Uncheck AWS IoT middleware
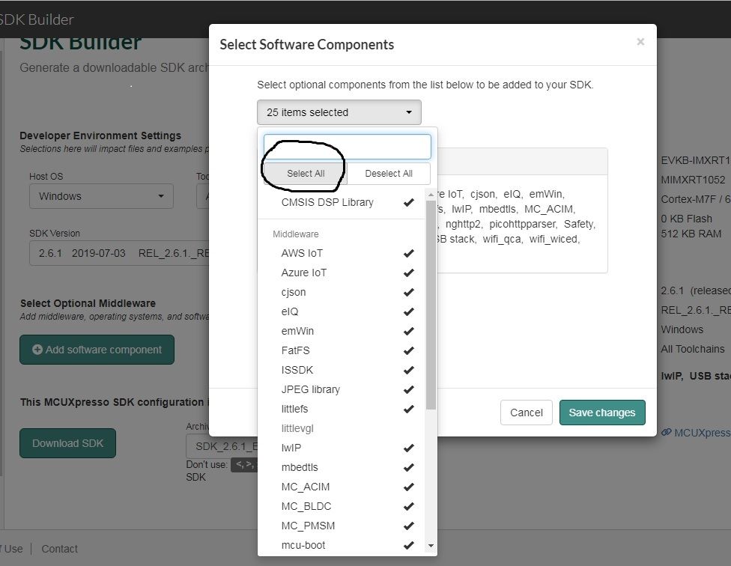 pyautogui.click(x=342, y=253)
